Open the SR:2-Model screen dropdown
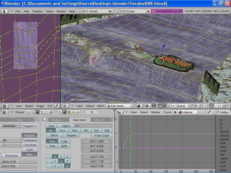This screenshot has height=173, width=231. point(79,11)
